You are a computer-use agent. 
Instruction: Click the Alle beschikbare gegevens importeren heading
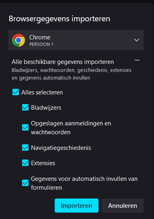[x=63, y=62]
